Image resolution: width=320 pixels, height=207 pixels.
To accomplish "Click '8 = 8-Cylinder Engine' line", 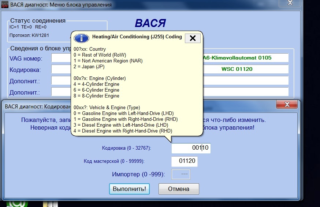I will point(96,96).
